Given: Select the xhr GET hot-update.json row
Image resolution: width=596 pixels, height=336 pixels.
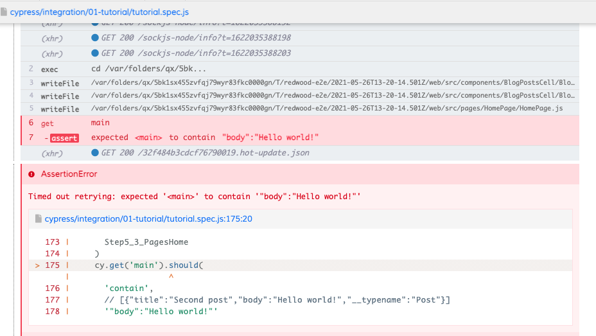Looking at the screenshot, I should point(300,153).
